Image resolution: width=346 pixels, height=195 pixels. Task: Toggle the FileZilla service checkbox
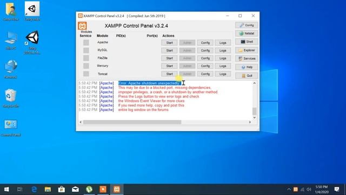tap(86, 58)
